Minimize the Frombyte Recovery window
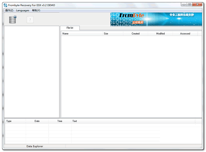206x152 pixels. click(184, 4)
